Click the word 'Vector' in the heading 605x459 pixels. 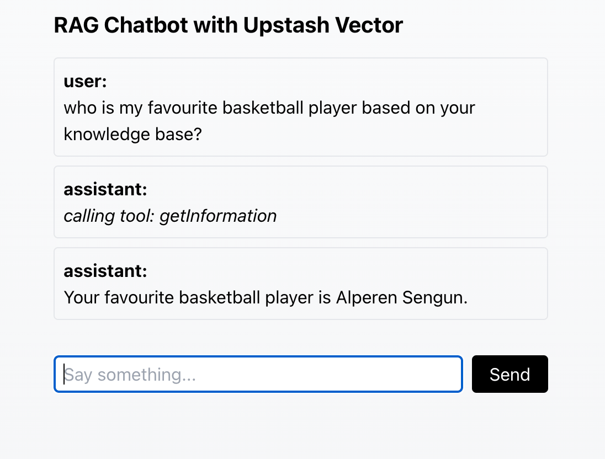369,25
